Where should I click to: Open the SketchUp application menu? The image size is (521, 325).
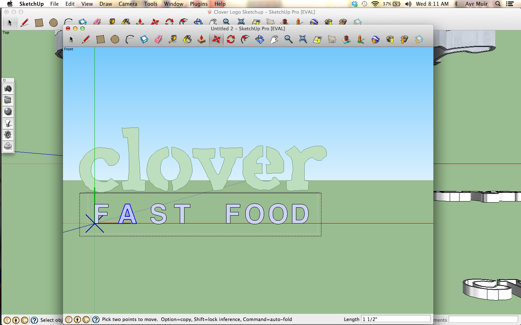31,4
